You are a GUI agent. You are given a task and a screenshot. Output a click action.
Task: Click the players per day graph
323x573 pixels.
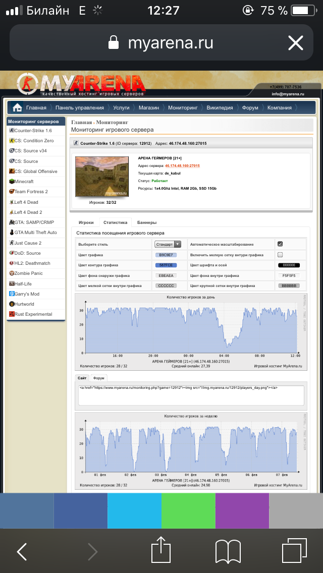(191, 331)
